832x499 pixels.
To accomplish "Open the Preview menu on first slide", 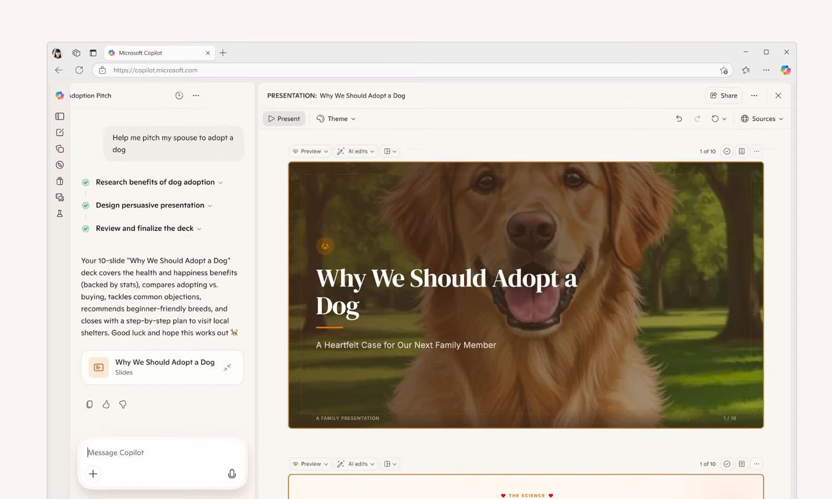I will [x=310, y=152].
